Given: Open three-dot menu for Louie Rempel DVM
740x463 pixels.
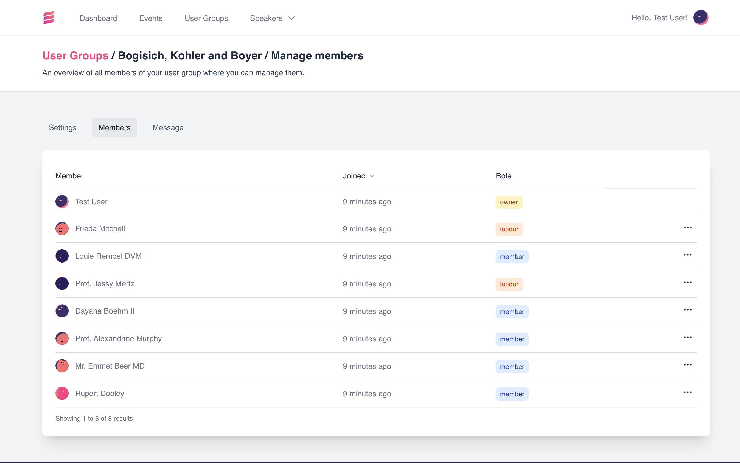Looking at the screenshot, I should (x=687, y=255).
